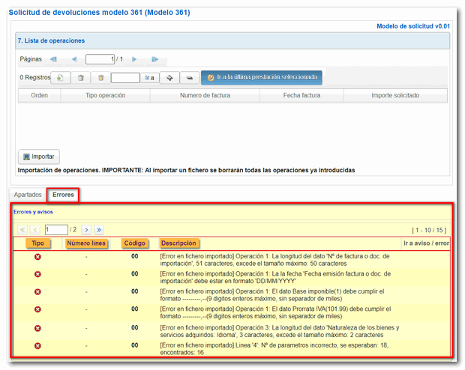
Task: Sort errors by Código column
Action: tap(135, 243)
